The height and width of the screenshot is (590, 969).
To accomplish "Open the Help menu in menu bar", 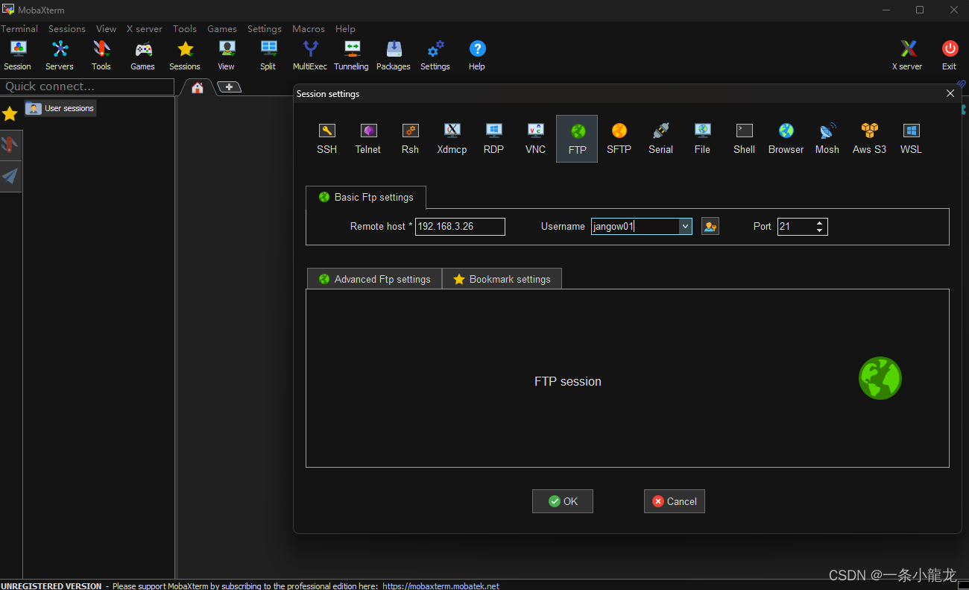I will 345,28.
